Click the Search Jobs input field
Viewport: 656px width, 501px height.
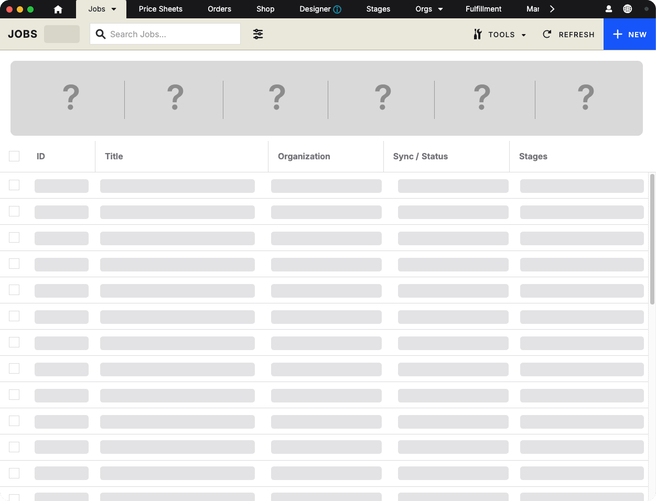165,34
